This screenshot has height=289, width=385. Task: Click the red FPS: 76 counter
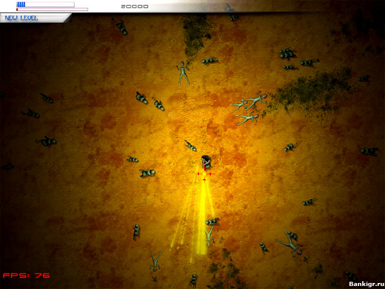click(26, 275)
